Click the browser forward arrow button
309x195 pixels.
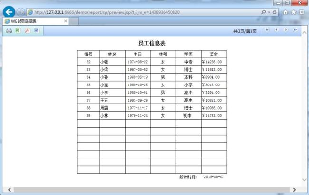20,12
